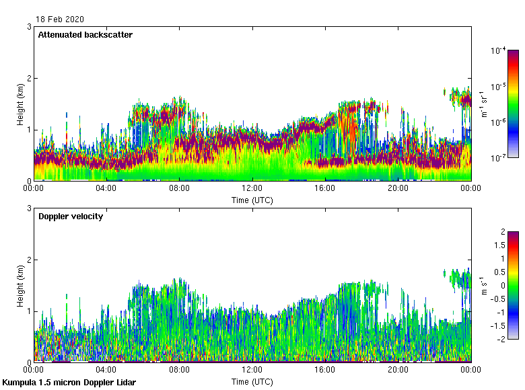Click the Kumpula 1.5 micron Doppler Lidar caption
The width and height of the screenshot is (525, 390).
tap(69, 383)
